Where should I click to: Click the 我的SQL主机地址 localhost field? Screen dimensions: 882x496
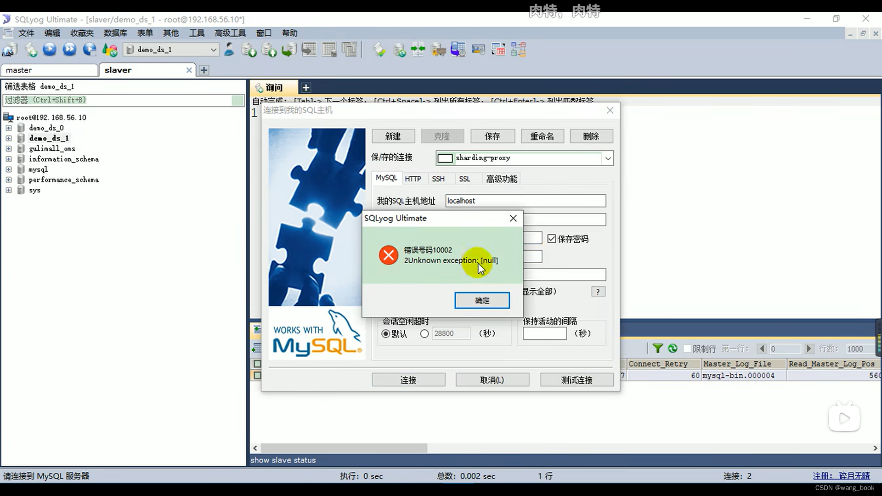pos(526,201)
